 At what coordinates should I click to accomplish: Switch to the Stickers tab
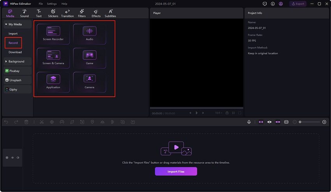tap(53, 13)
